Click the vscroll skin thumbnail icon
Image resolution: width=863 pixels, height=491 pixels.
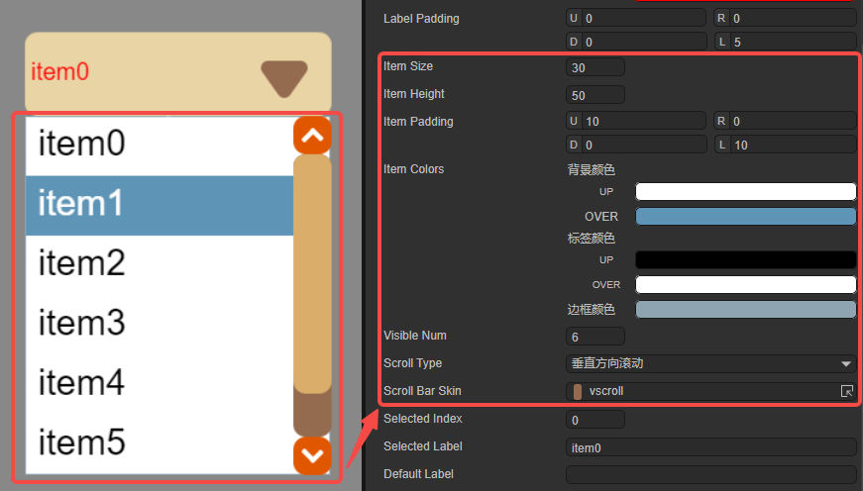coord(578,391)
